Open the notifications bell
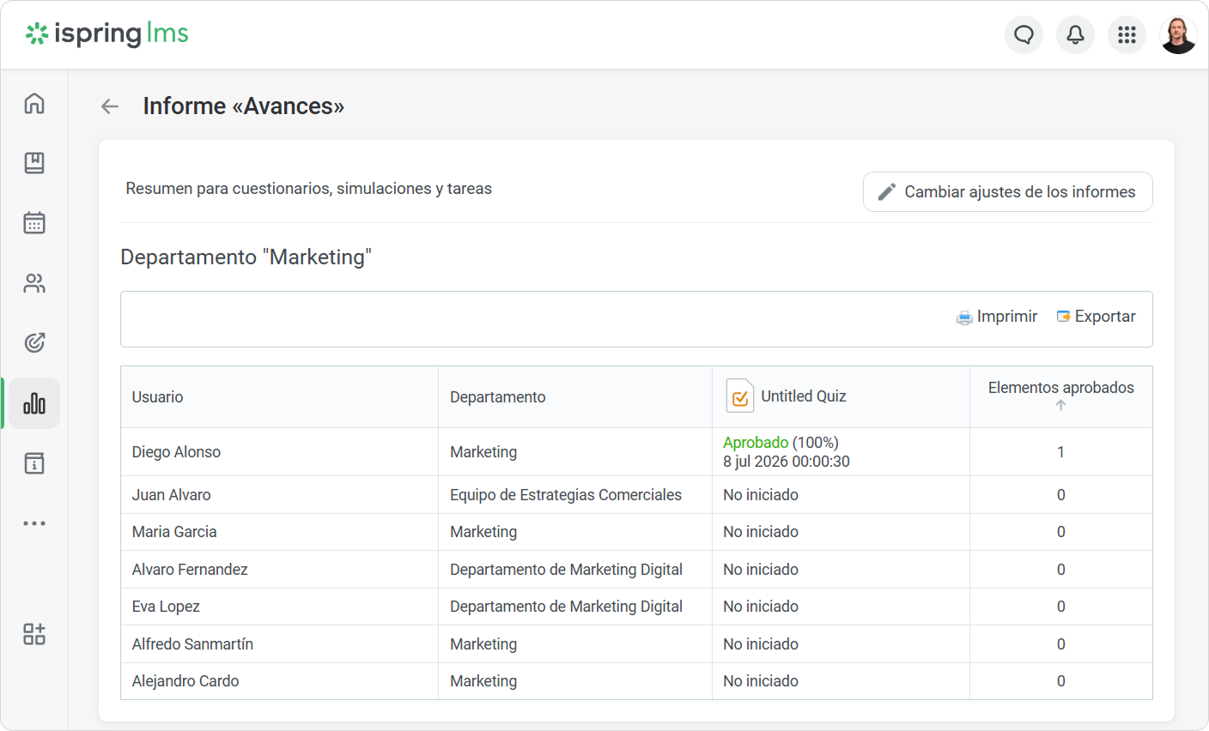The width and height of the screenshot is (1209, 731). pos(1075,34)
